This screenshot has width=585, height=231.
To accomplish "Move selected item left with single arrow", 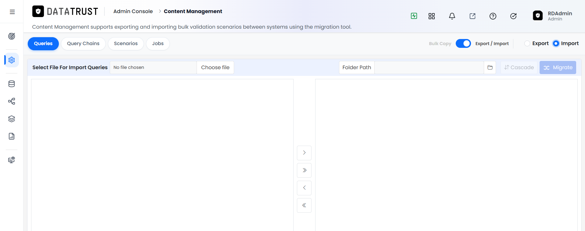I will click(x=304, y=188).
